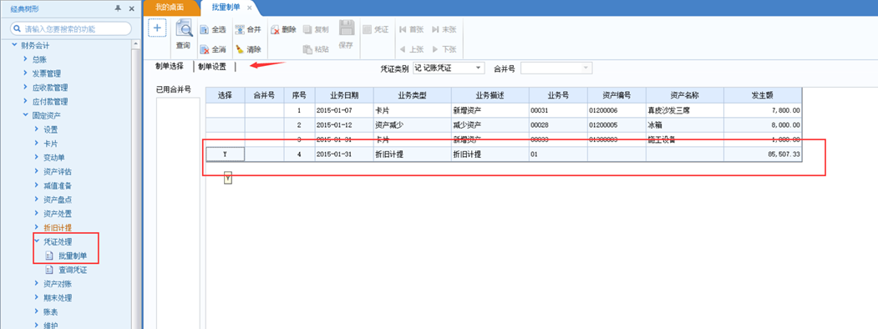This screenshot has width=878, height=329.
Task: Click the 凭证 voucher toolbar icon
Action: pyautogui.click(x=367, y=30)
